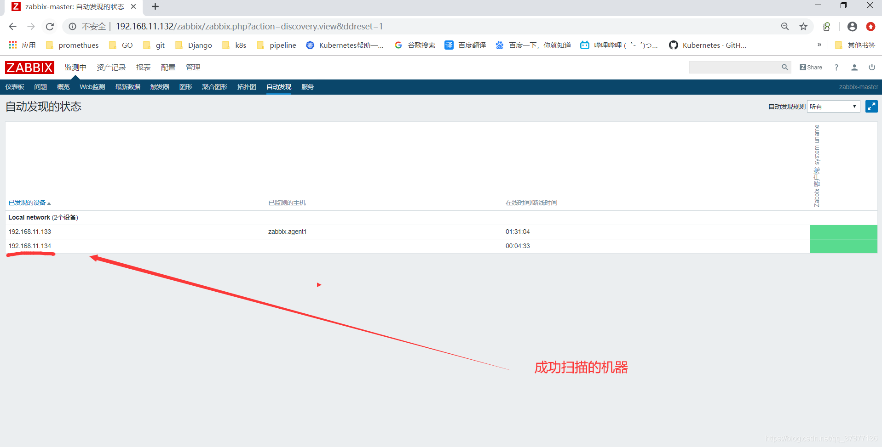Click the browser address bar URL
Viewport: 882px width, 447px height.
coord(249,27)
